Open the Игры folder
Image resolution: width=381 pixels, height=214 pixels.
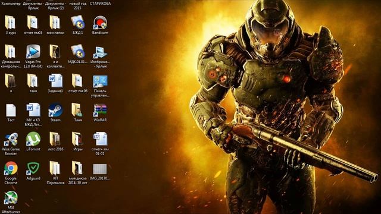[x=78, y=139]
